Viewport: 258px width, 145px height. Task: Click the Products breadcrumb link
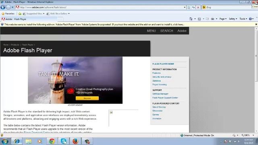(15, 45)
